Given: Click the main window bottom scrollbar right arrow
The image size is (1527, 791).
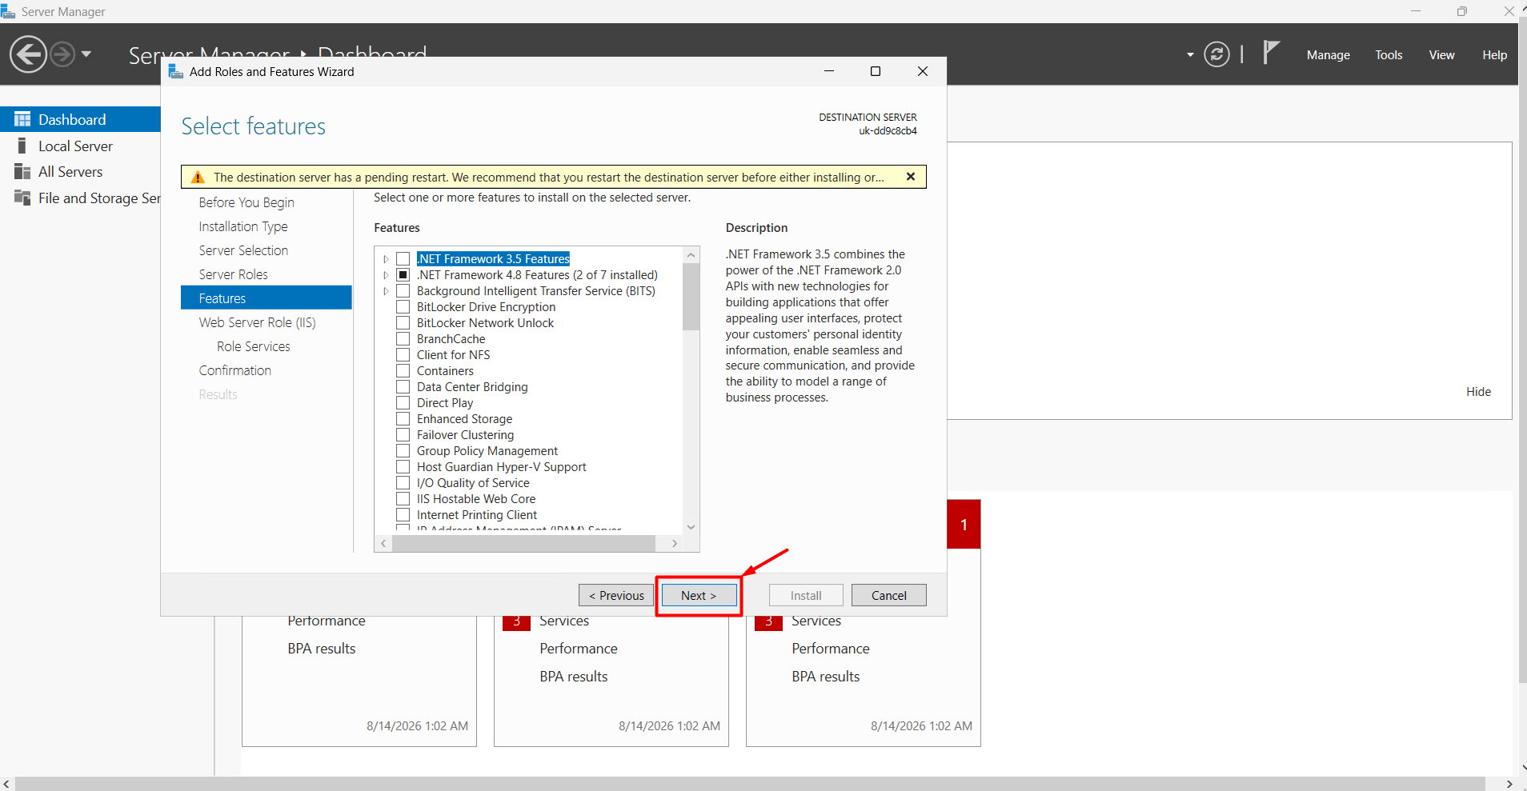Looking at the screenshot, I should tap(1509, 784).
